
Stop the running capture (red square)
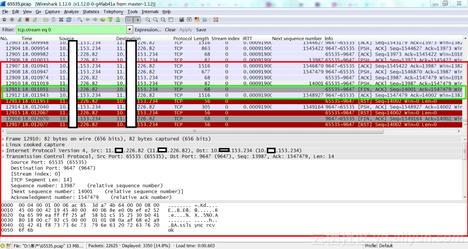[27, 20]
